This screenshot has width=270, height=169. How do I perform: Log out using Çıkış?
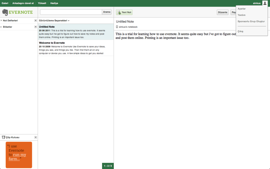pyautogui.click(x=240, y=31)
